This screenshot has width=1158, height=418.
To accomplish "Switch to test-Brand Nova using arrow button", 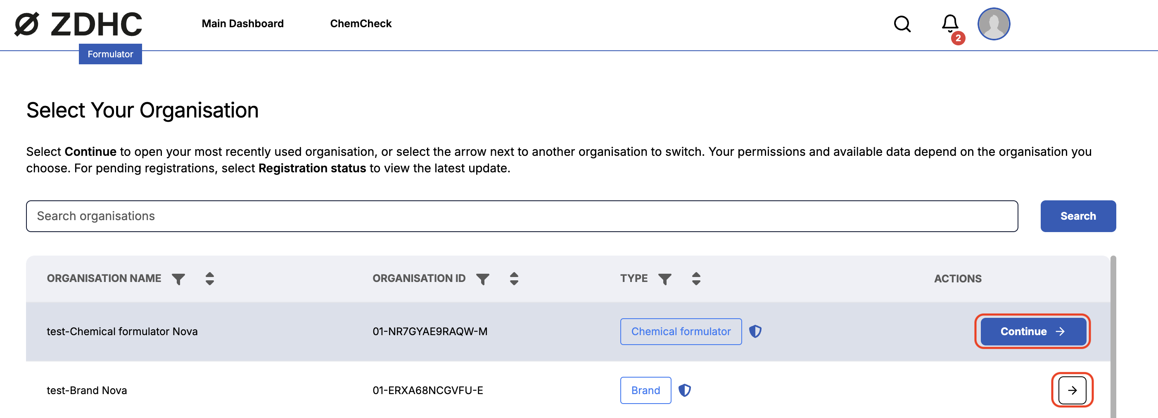I will pos(1072,390).
